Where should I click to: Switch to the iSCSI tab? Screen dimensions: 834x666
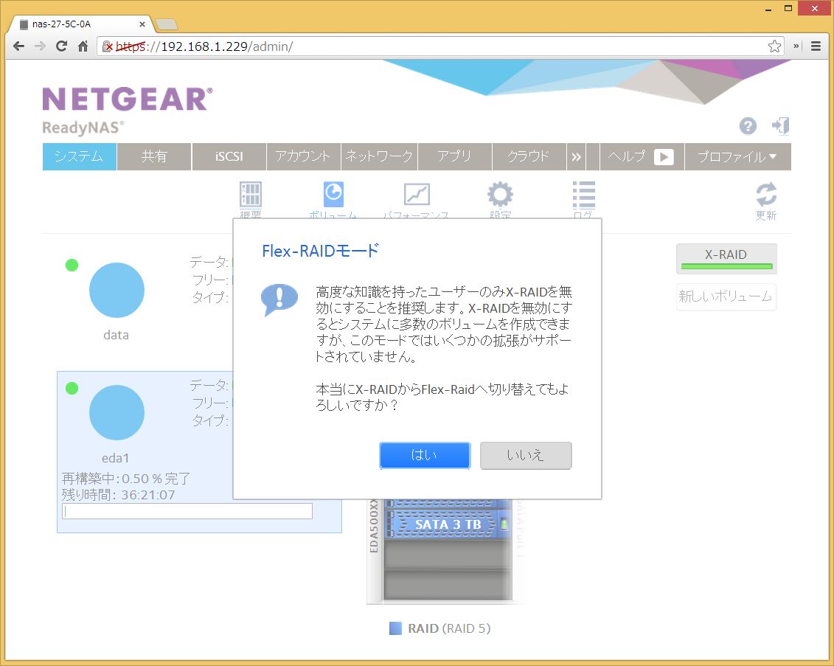(229, 156)
